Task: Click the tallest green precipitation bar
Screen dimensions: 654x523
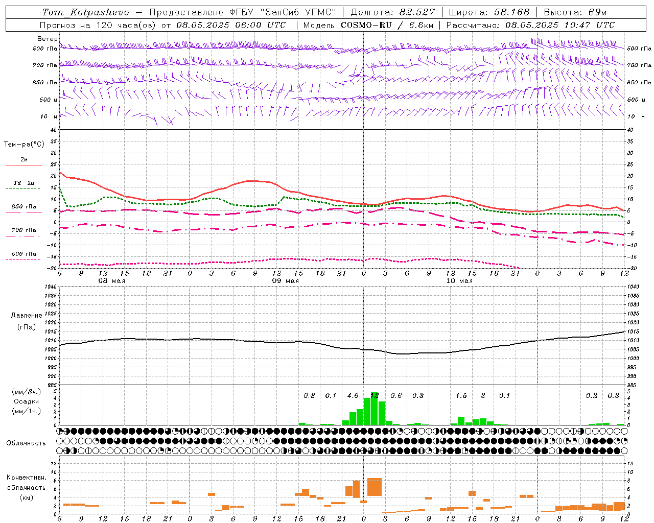Action: coord(375,408)
